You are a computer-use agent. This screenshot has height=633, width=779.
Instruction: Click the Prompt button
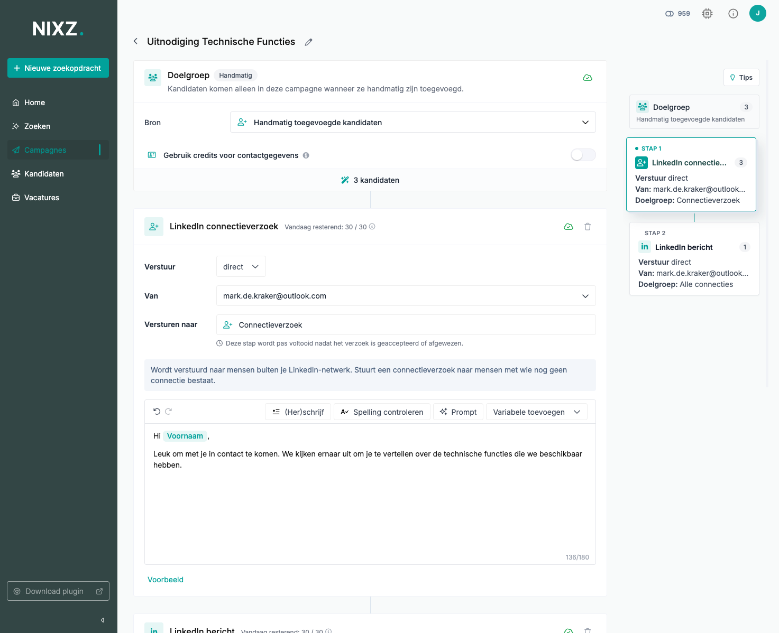[458, 412]
